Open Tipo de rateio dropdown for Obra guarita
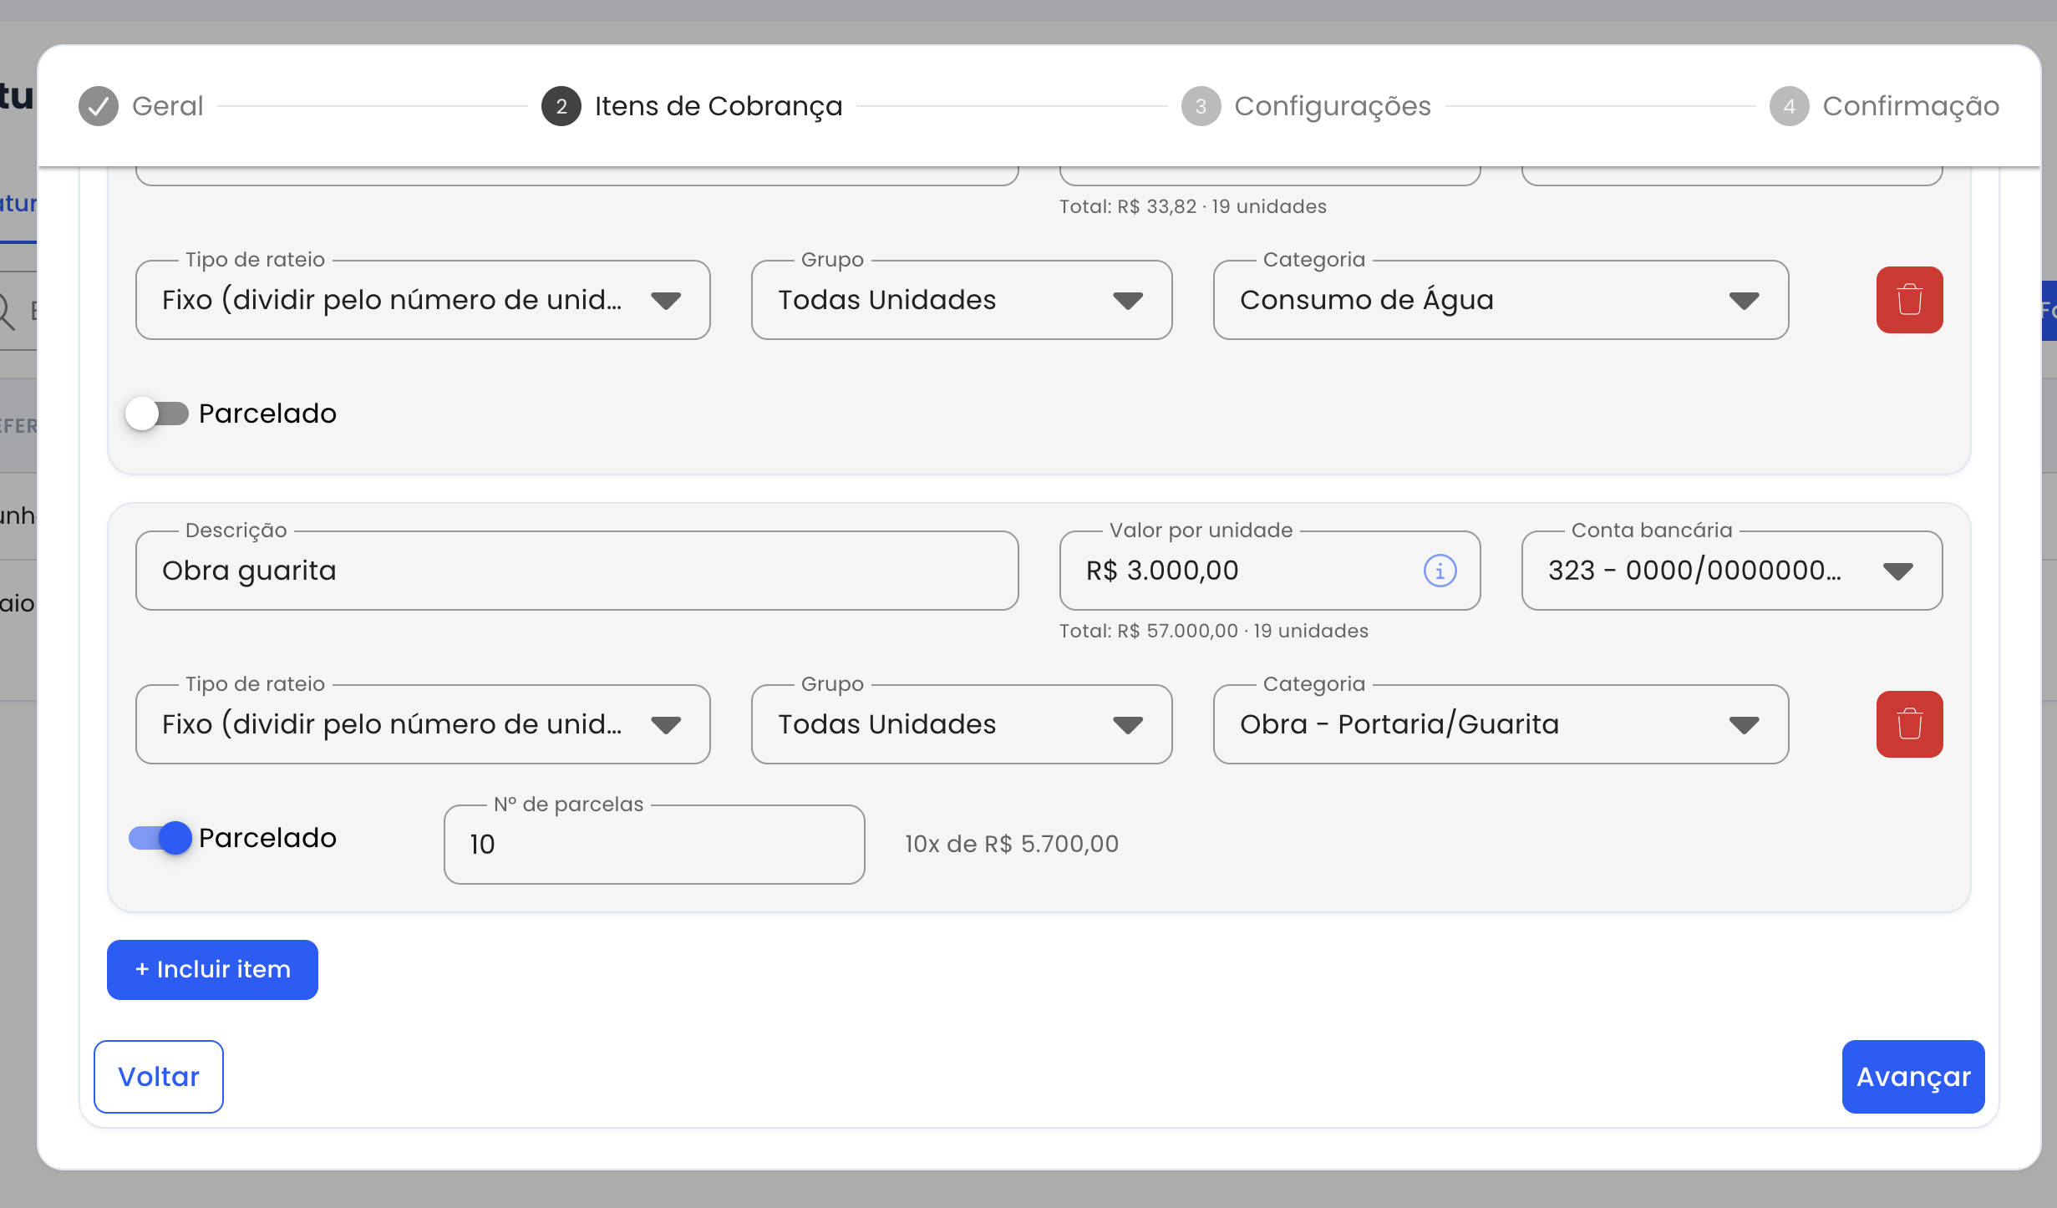The width and height of the screenshot is (2057, 1208). [x=423, y=724]
